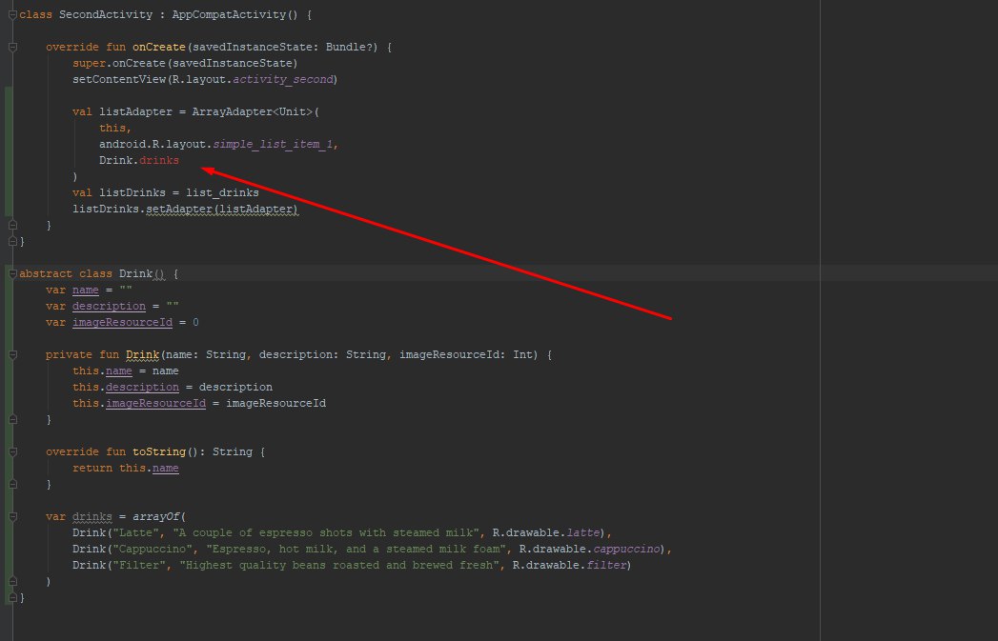The width and height of the screenshot is (998, 641).
Task: Click 'setContentView' method call
Action: pos(119,79)
